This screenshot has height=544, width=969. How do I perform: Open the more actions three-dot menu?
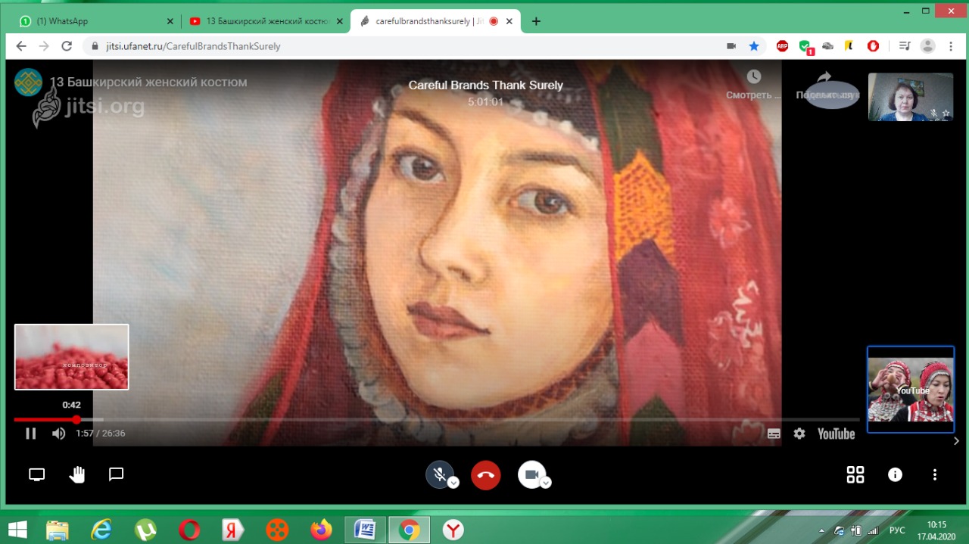934,474
